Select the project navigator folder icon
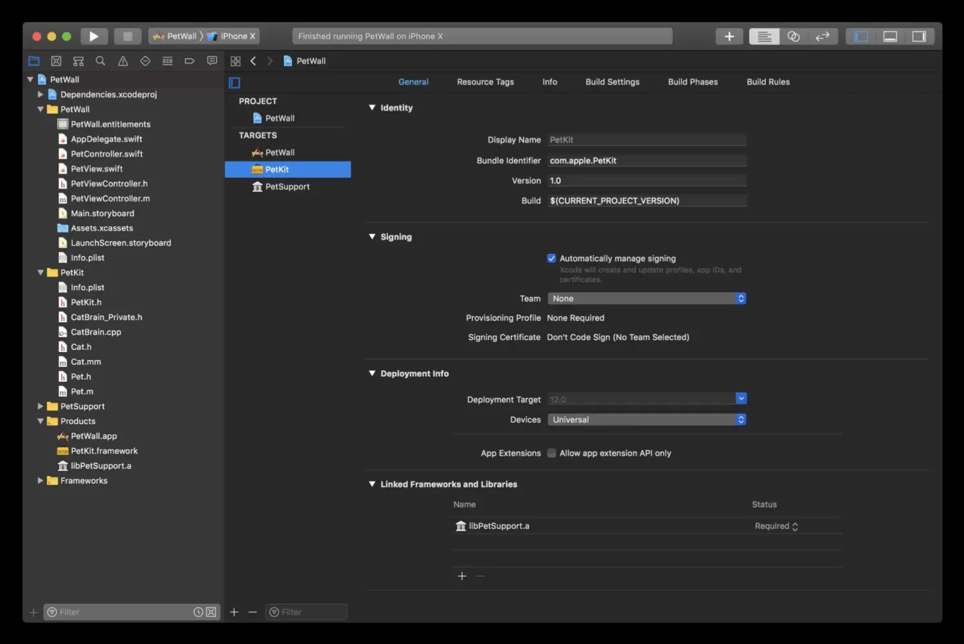The image size is (964, 644). coord(34,61)
